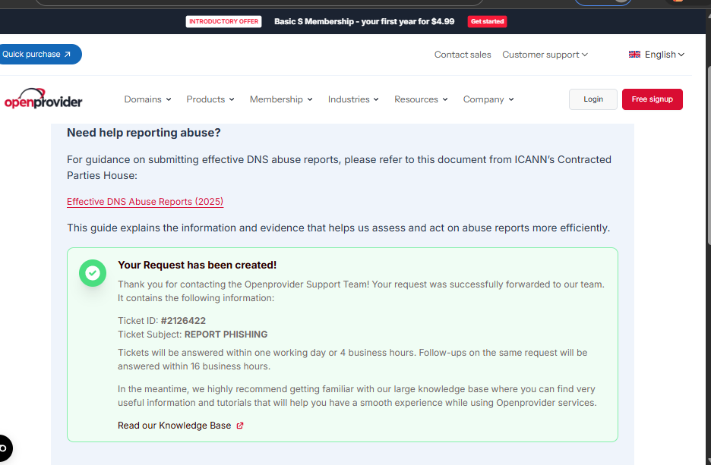Click the external link icon beside Knowledge Base
The width and height of the screenshot is (711, 465).
click(240, 426)
